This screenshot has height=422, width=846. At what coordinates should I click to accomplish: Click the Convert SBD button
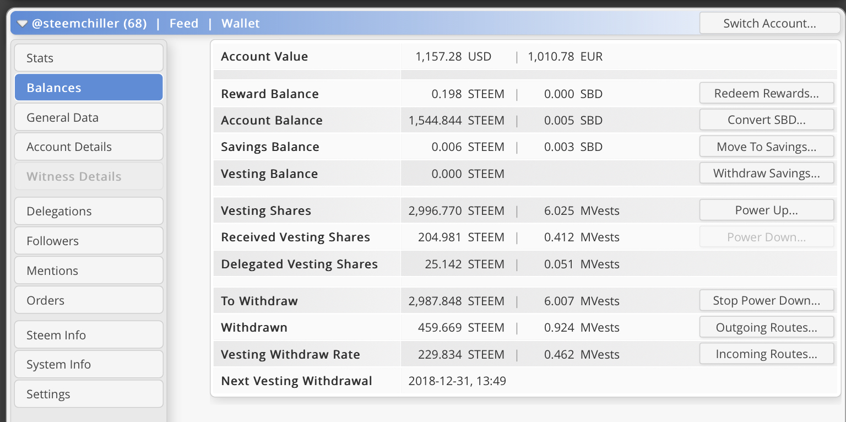[x=766, y=120]
